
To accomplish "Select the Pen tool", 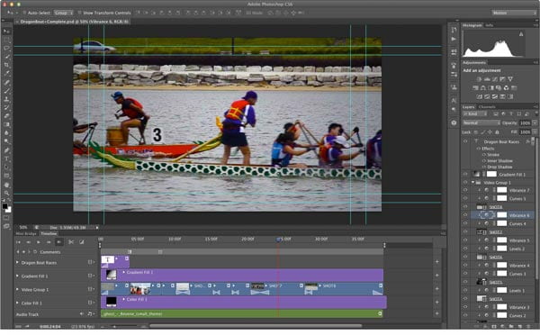I will (6, 150).
